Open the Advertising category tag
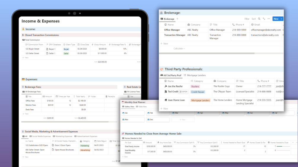The width and height of the screenshot is (298, 167). point(85,150)
